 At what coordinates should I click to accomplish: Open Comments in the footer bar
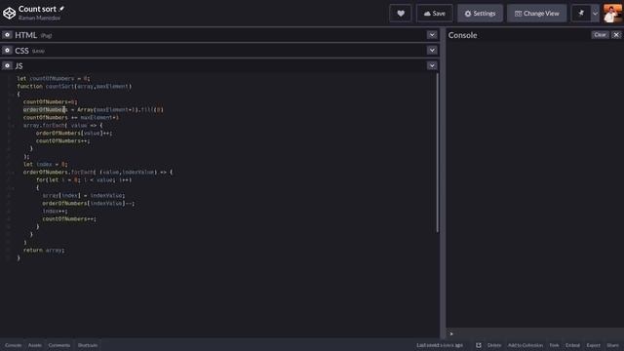[x=59, y=345]
